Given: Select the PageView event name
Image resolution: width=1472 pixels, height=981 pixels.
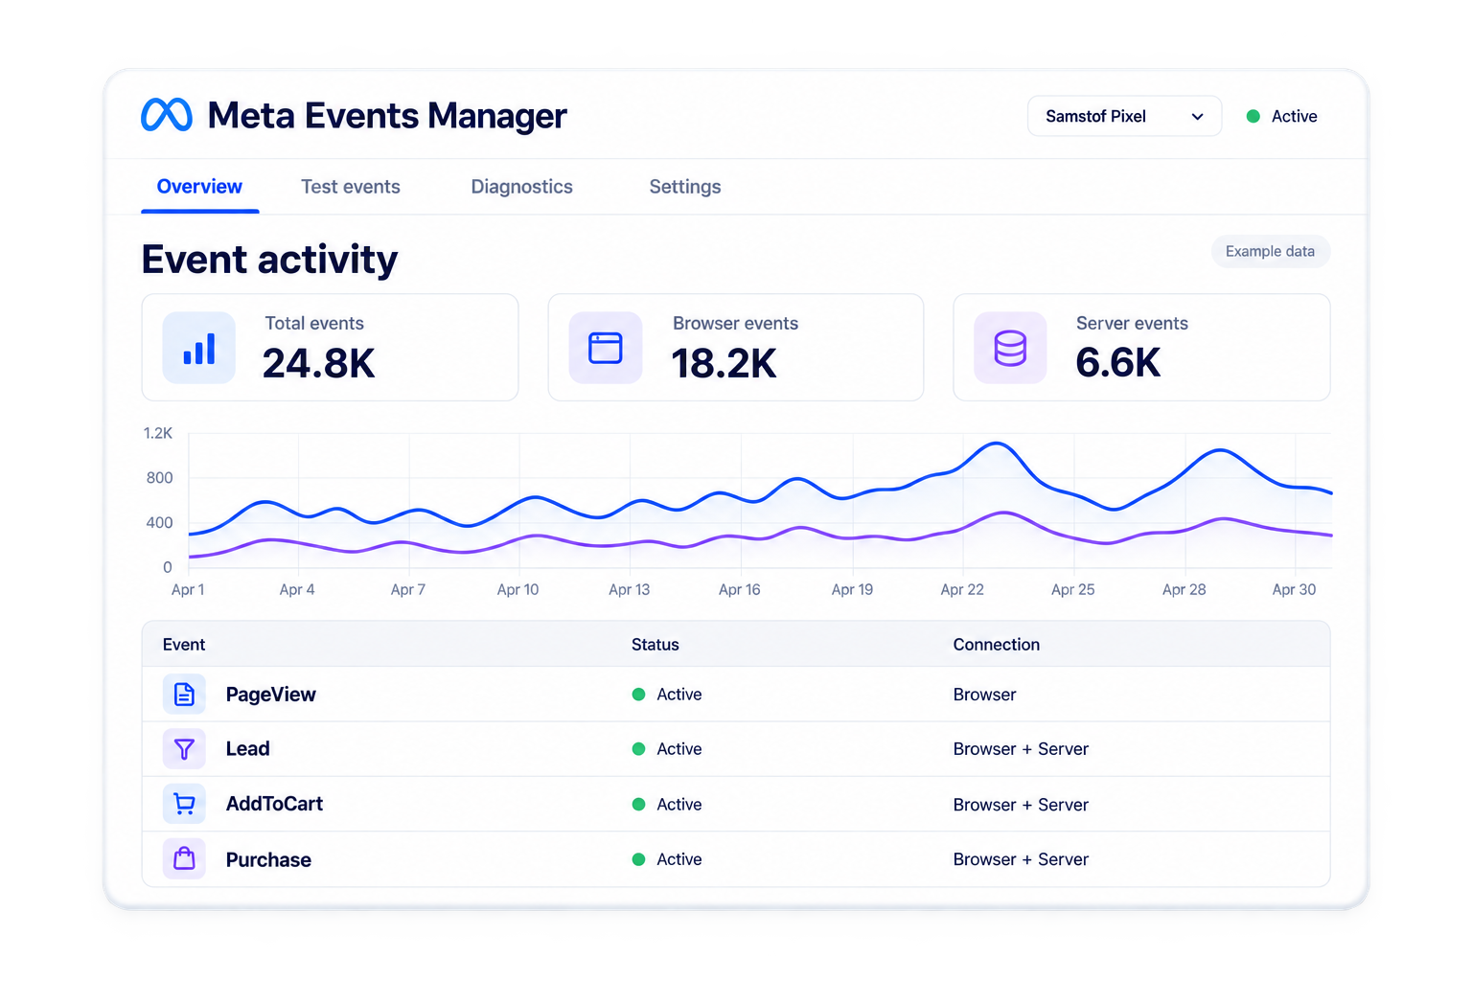Looking at the screenshot, I should 270,695.
